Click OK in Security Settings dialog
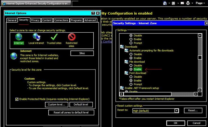The width and height of the screenshot is (208, 127). [x=176, y=123]
